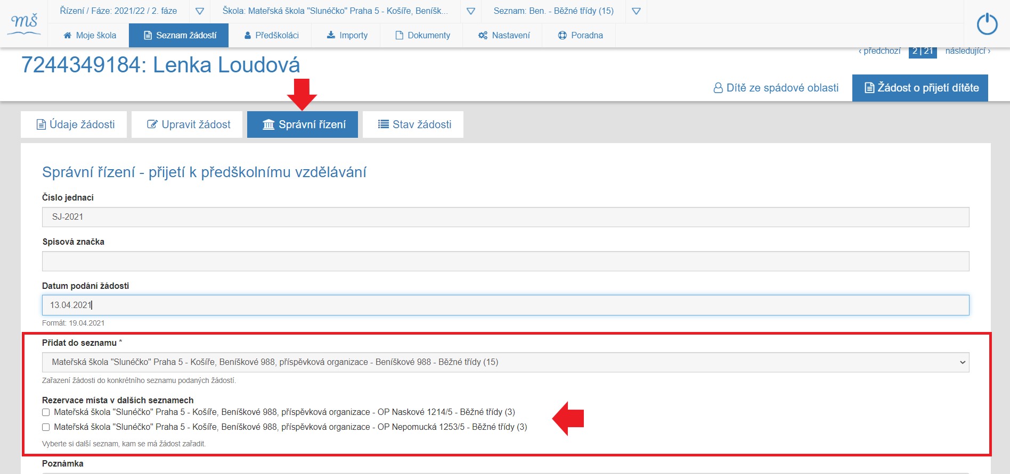Focus Datum podání žádosti field

[506, 305]
